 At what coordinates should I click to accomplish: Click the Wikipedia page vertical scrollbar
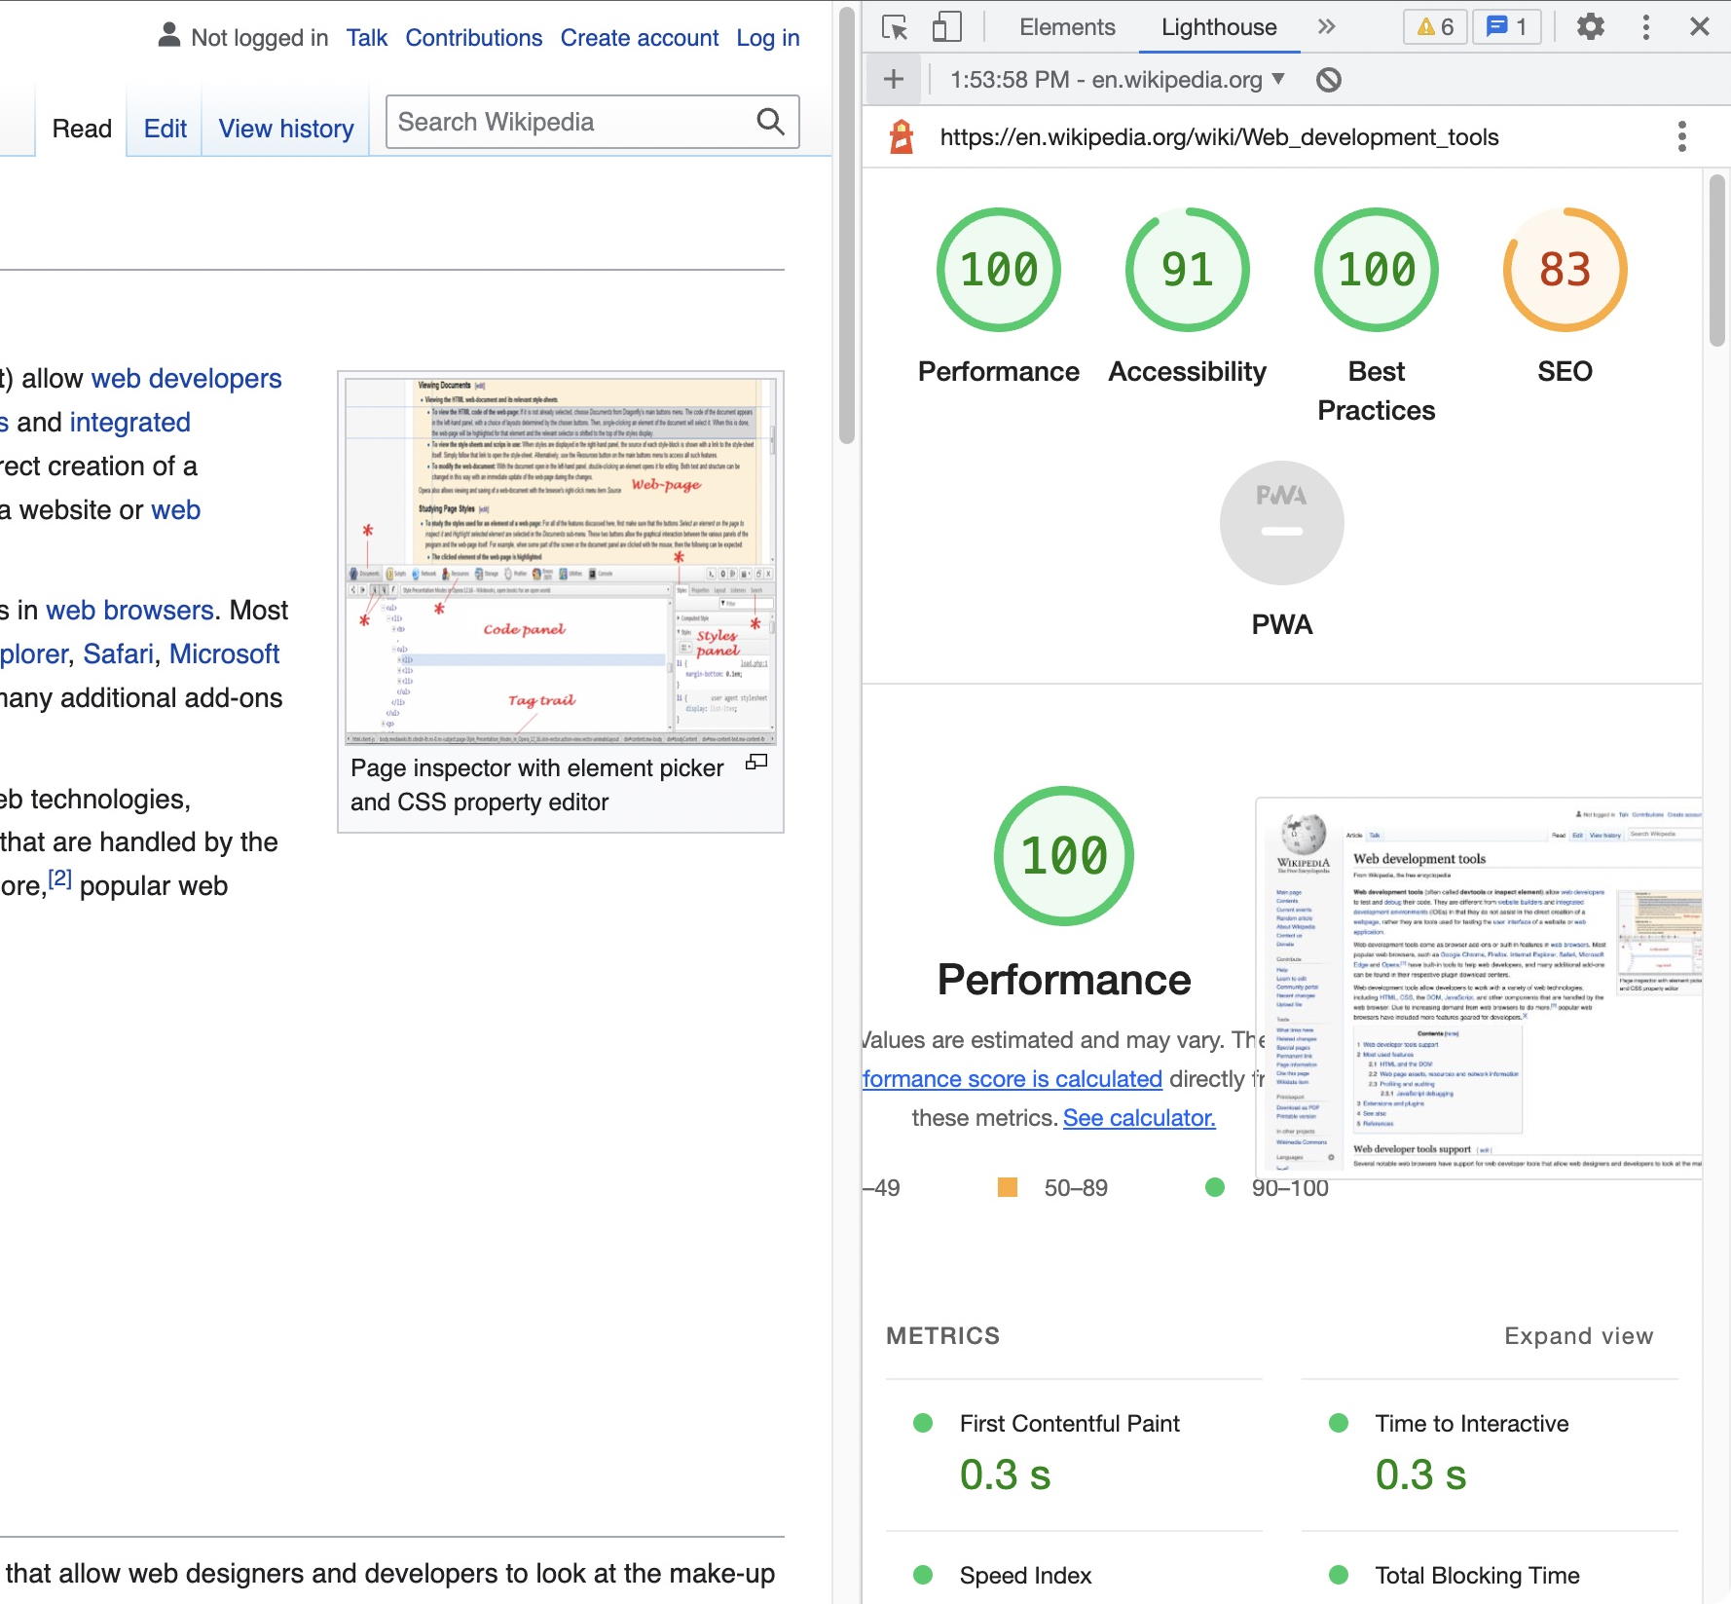[846, 224]
